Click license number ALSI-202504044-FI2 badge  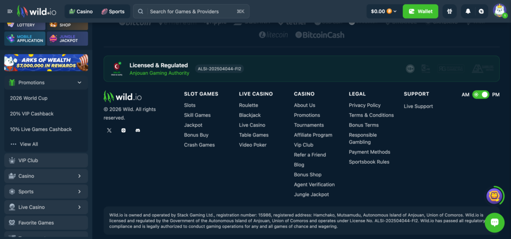click(220, 69)
